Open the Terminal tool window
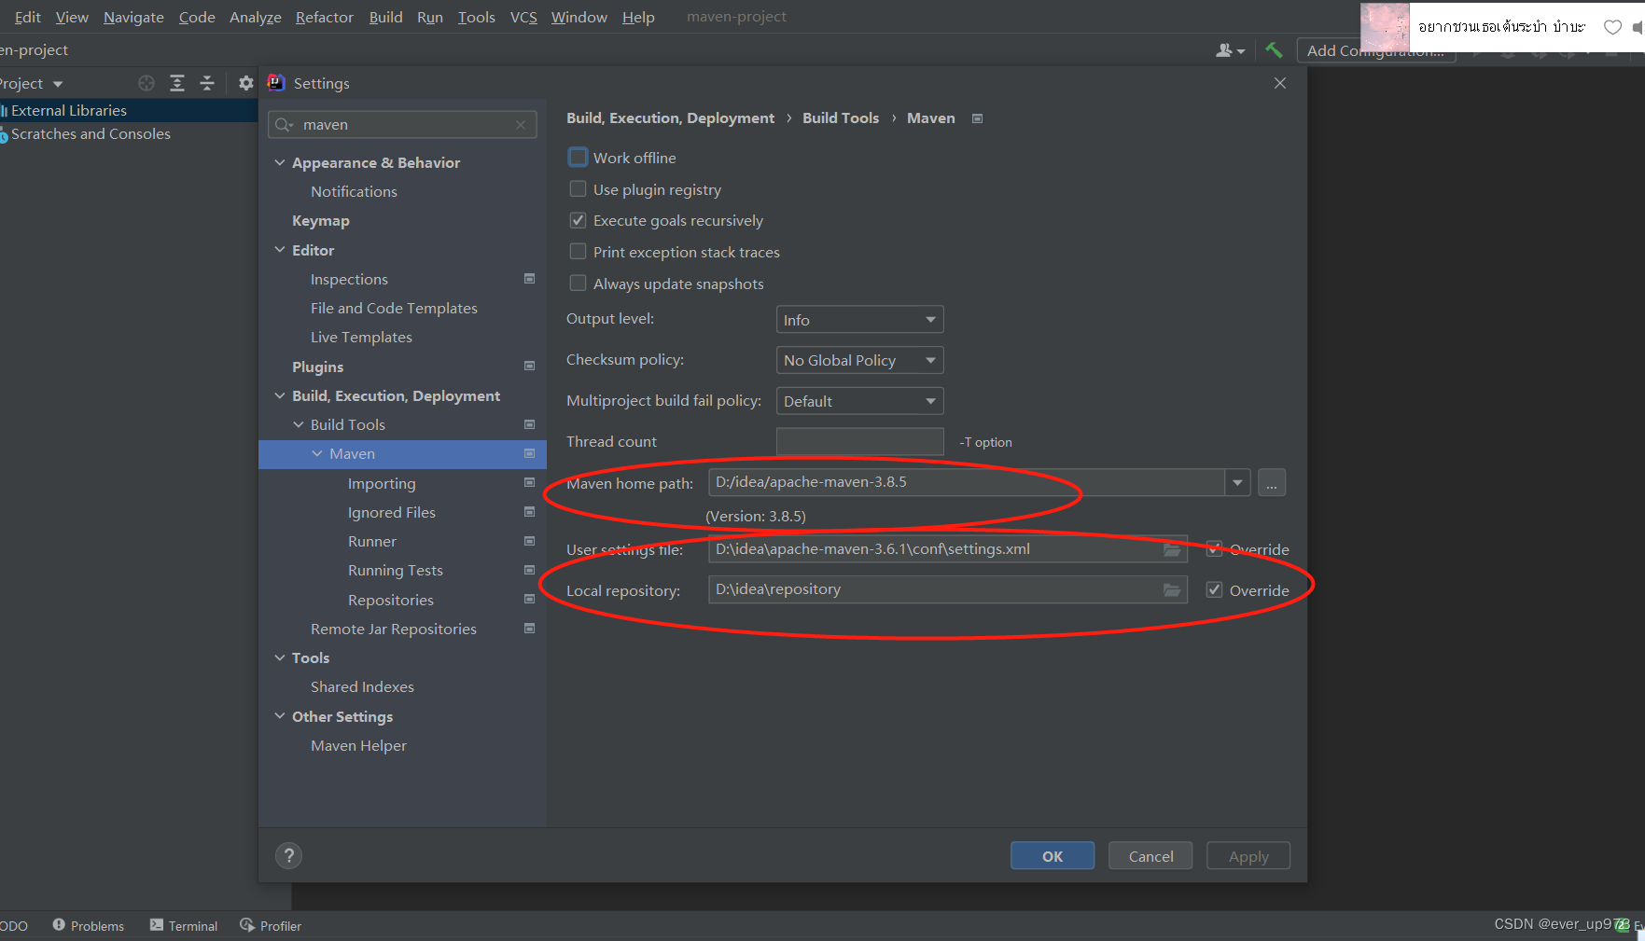 pos(184,926)
